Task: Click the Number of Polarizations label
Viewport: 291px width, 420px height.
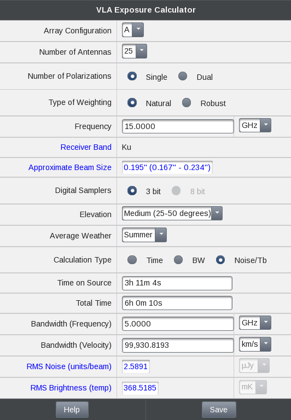Action: [x=69, y=76]
